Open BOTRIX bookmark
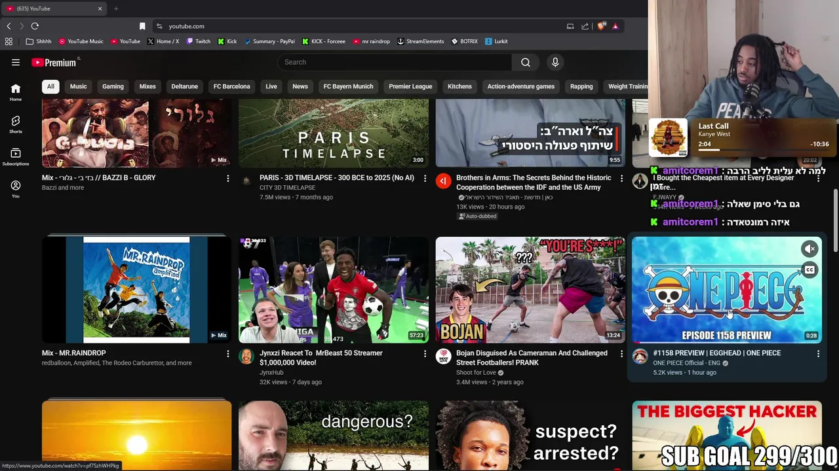Screen dimensions: 839x471 pos(465,41)
